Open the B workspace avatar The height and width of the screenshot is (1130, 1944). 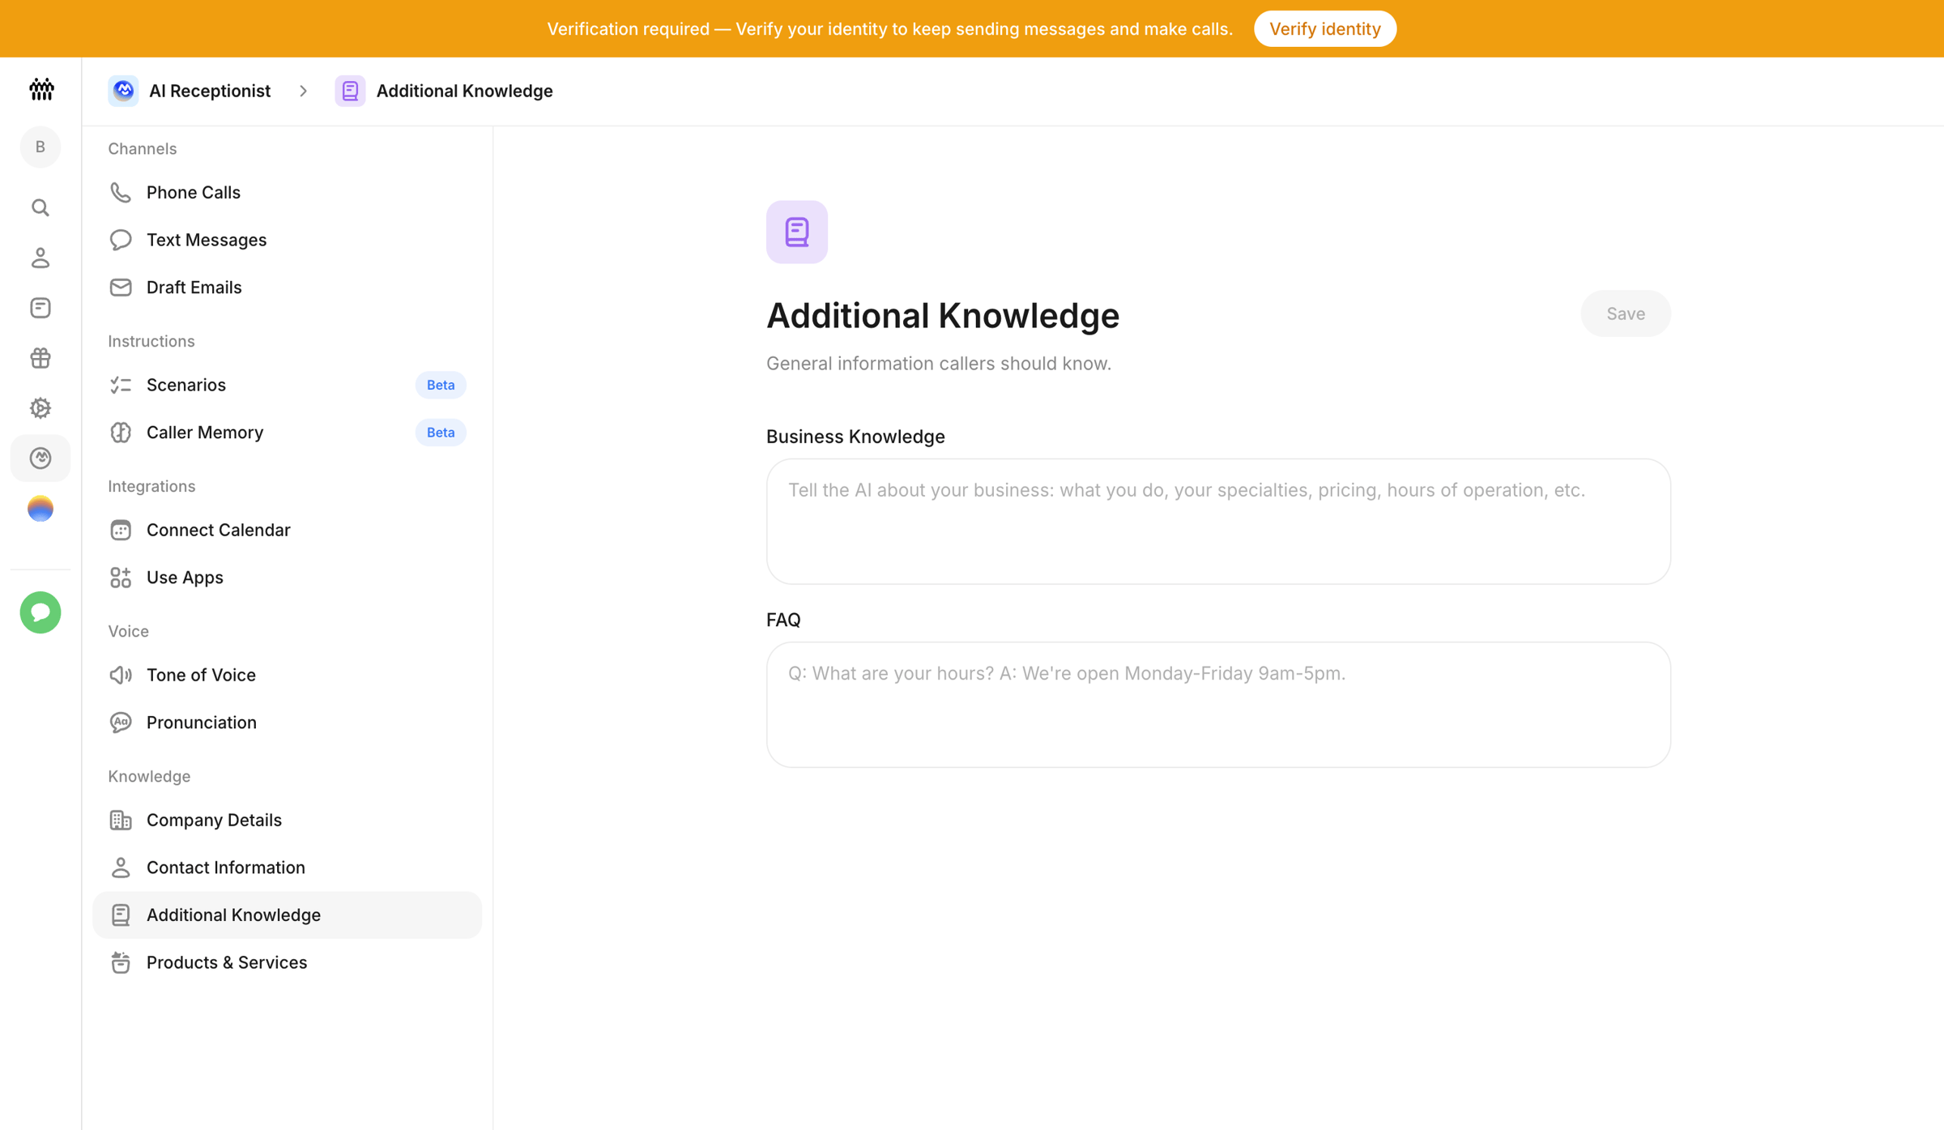coord(40,147)
